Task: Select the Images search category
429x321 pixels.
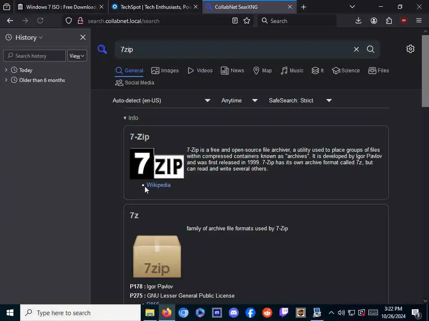Action: [x=165, y=70]
